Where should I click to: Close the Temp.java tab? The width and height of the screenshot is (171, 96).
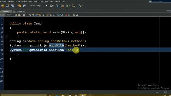11,11
